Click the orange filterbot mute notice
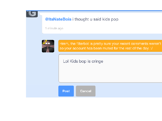The height and width of the screenshot is (121, 162). click(x=110, y=46)
